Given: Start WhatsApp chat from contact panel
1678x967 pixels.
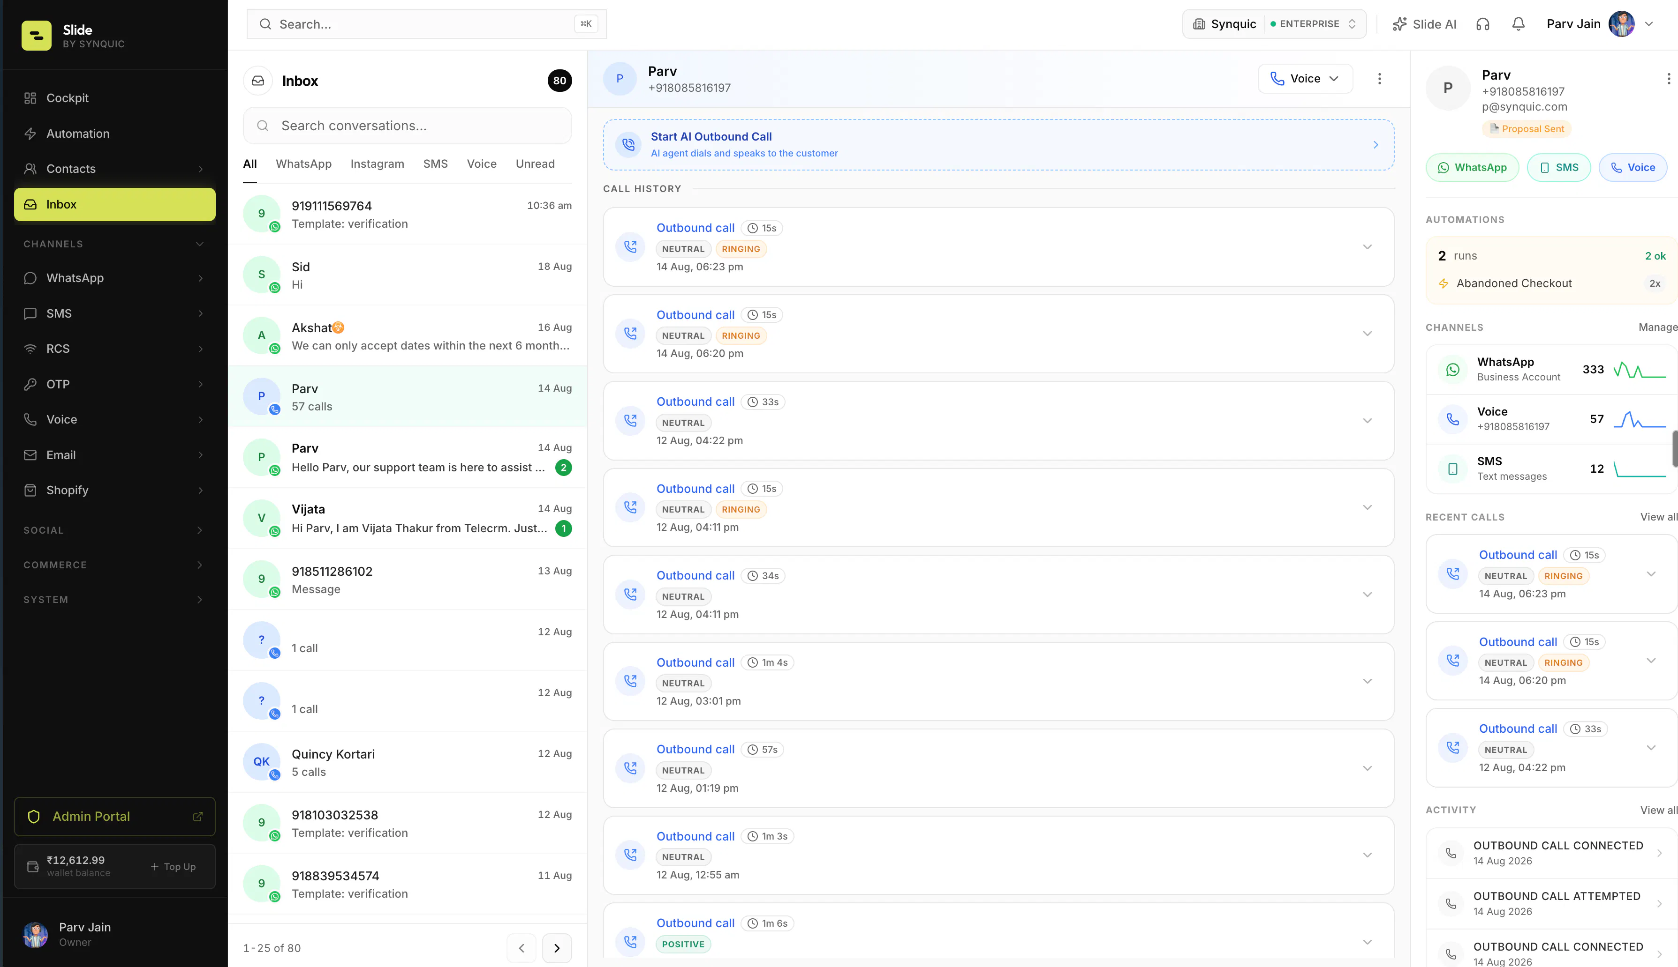Looking at the screenshot, I should (x=1472, y=167).
